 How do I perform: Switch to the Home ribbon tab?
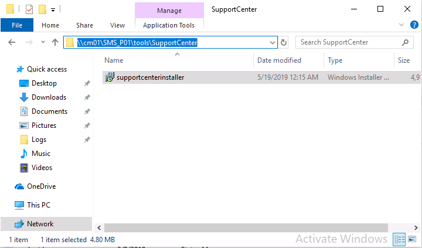50,25
